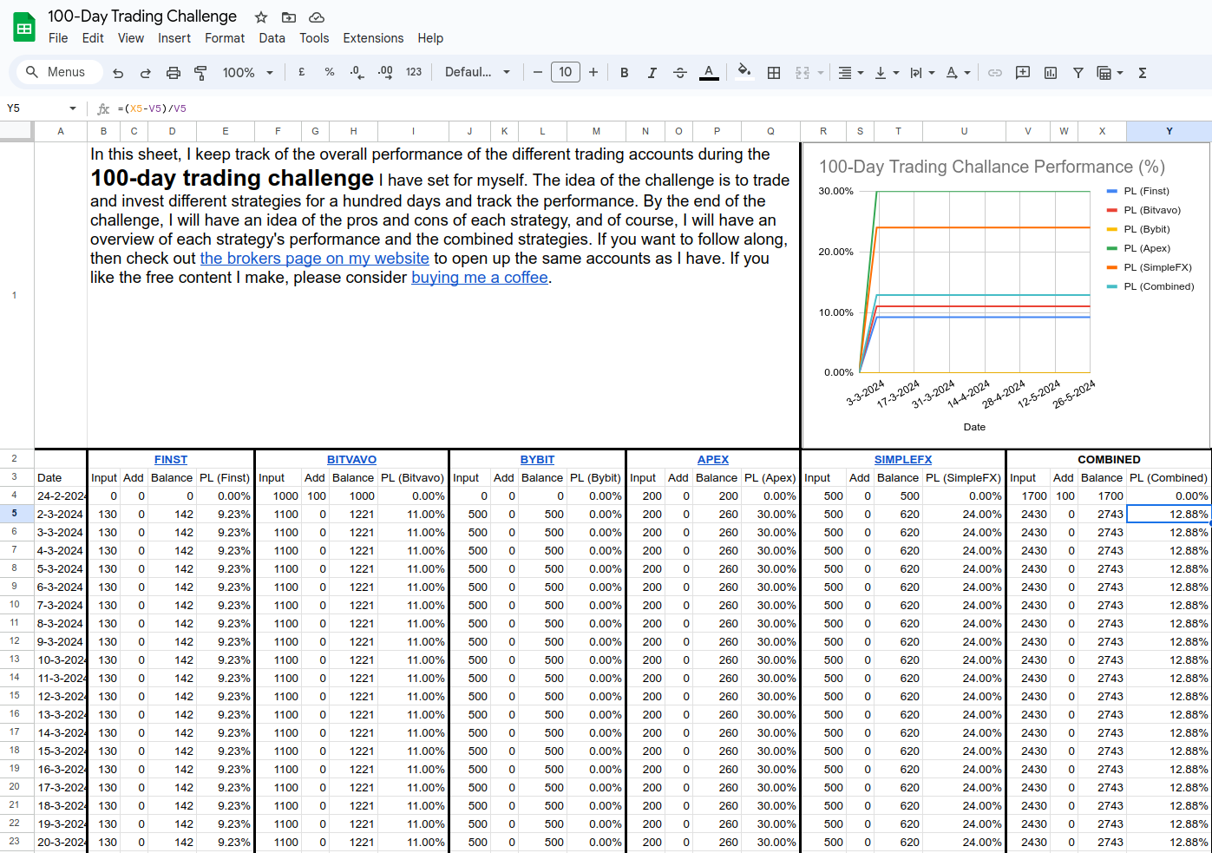This screenshot has height=853, width=1212.
Task: Toggle italic formatting
Action: click(x=652, y=73)
